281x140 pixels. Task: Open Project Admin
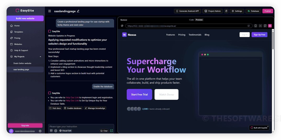212,11
